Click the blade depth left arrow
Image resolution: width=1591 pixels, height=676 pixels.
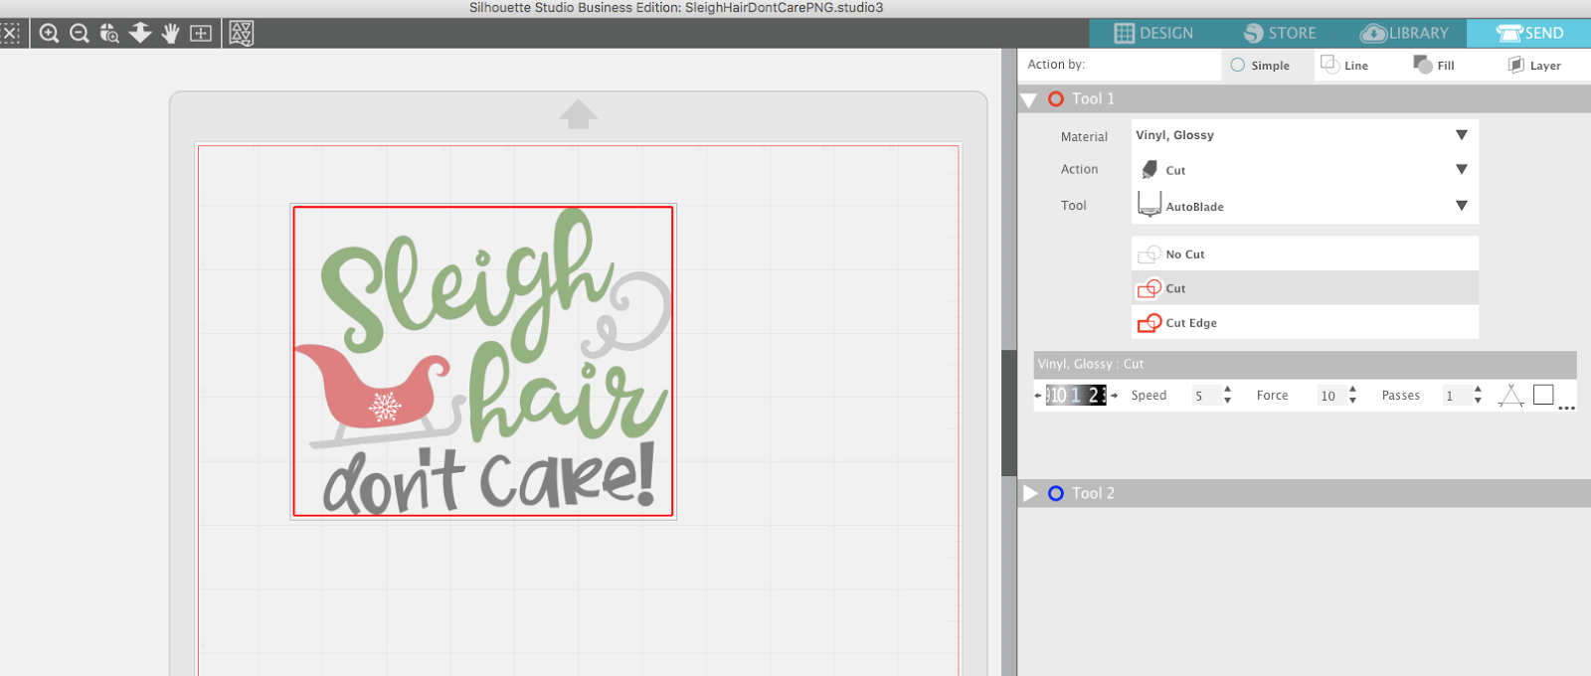point(1038,396)
